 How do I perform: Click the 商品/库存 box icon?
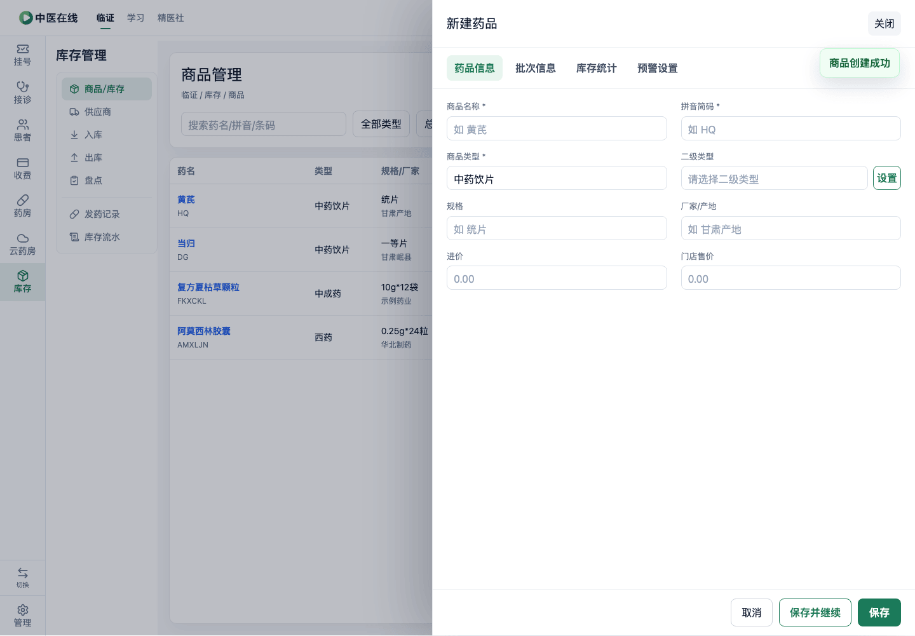74,89
